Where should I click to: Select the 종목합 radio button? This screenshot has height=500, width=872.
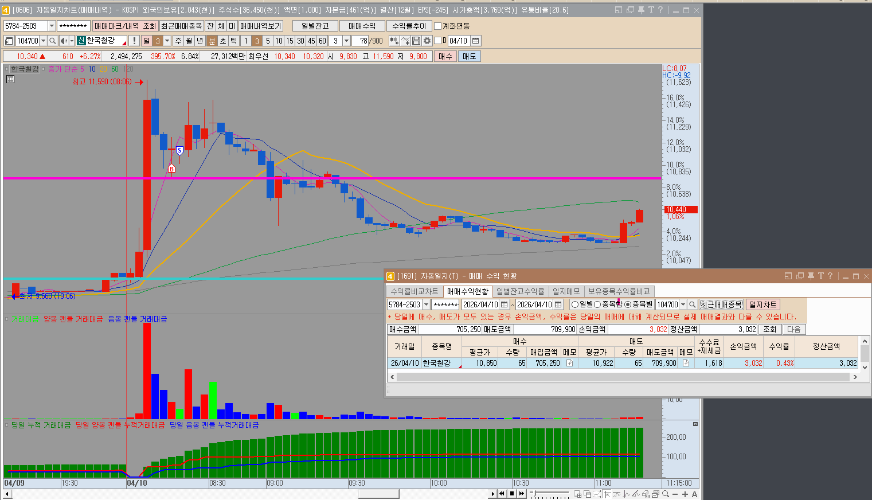[x=597, y=304]
